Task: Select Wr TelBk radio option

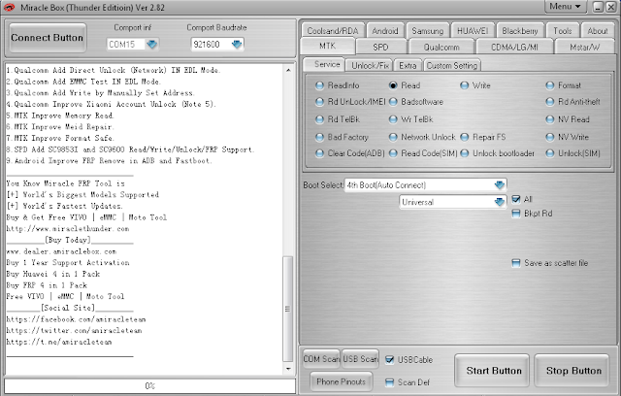Action: click(410, 118)
